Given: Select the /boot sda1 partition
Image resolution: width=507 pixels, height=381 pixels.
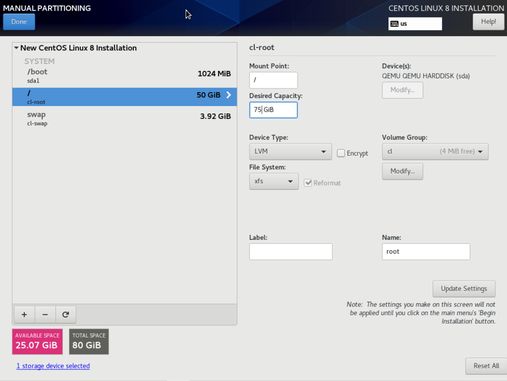Looking at the screenshot, I should click(125, 75).
